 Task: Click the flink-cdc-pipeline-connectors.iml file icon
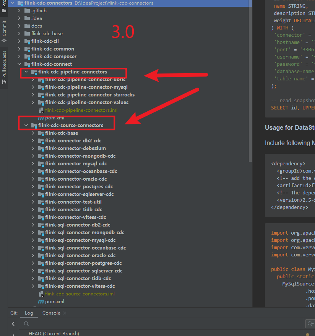point(41,110)
